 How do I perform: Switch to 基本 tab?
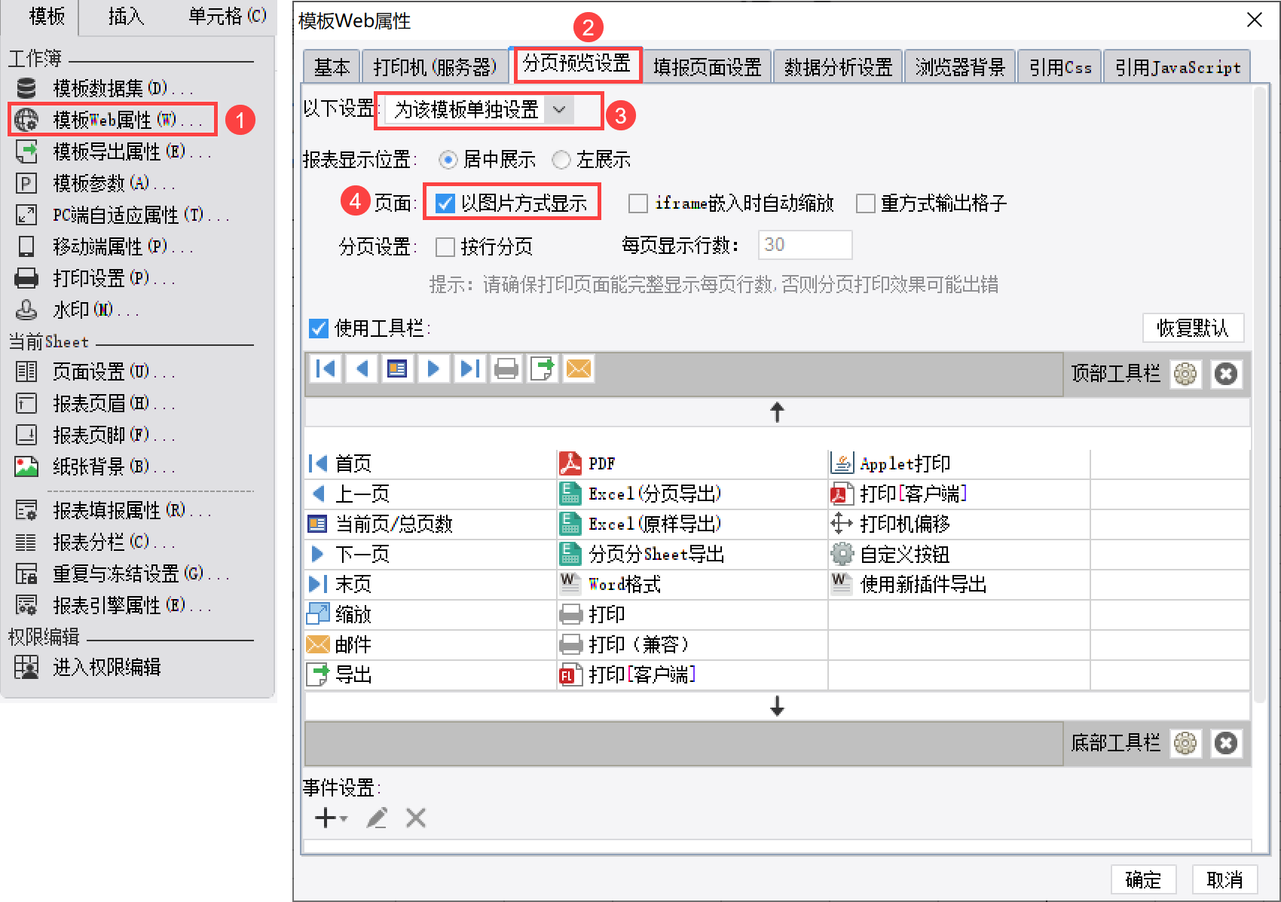pyautogui.click(x=332, y=67)
